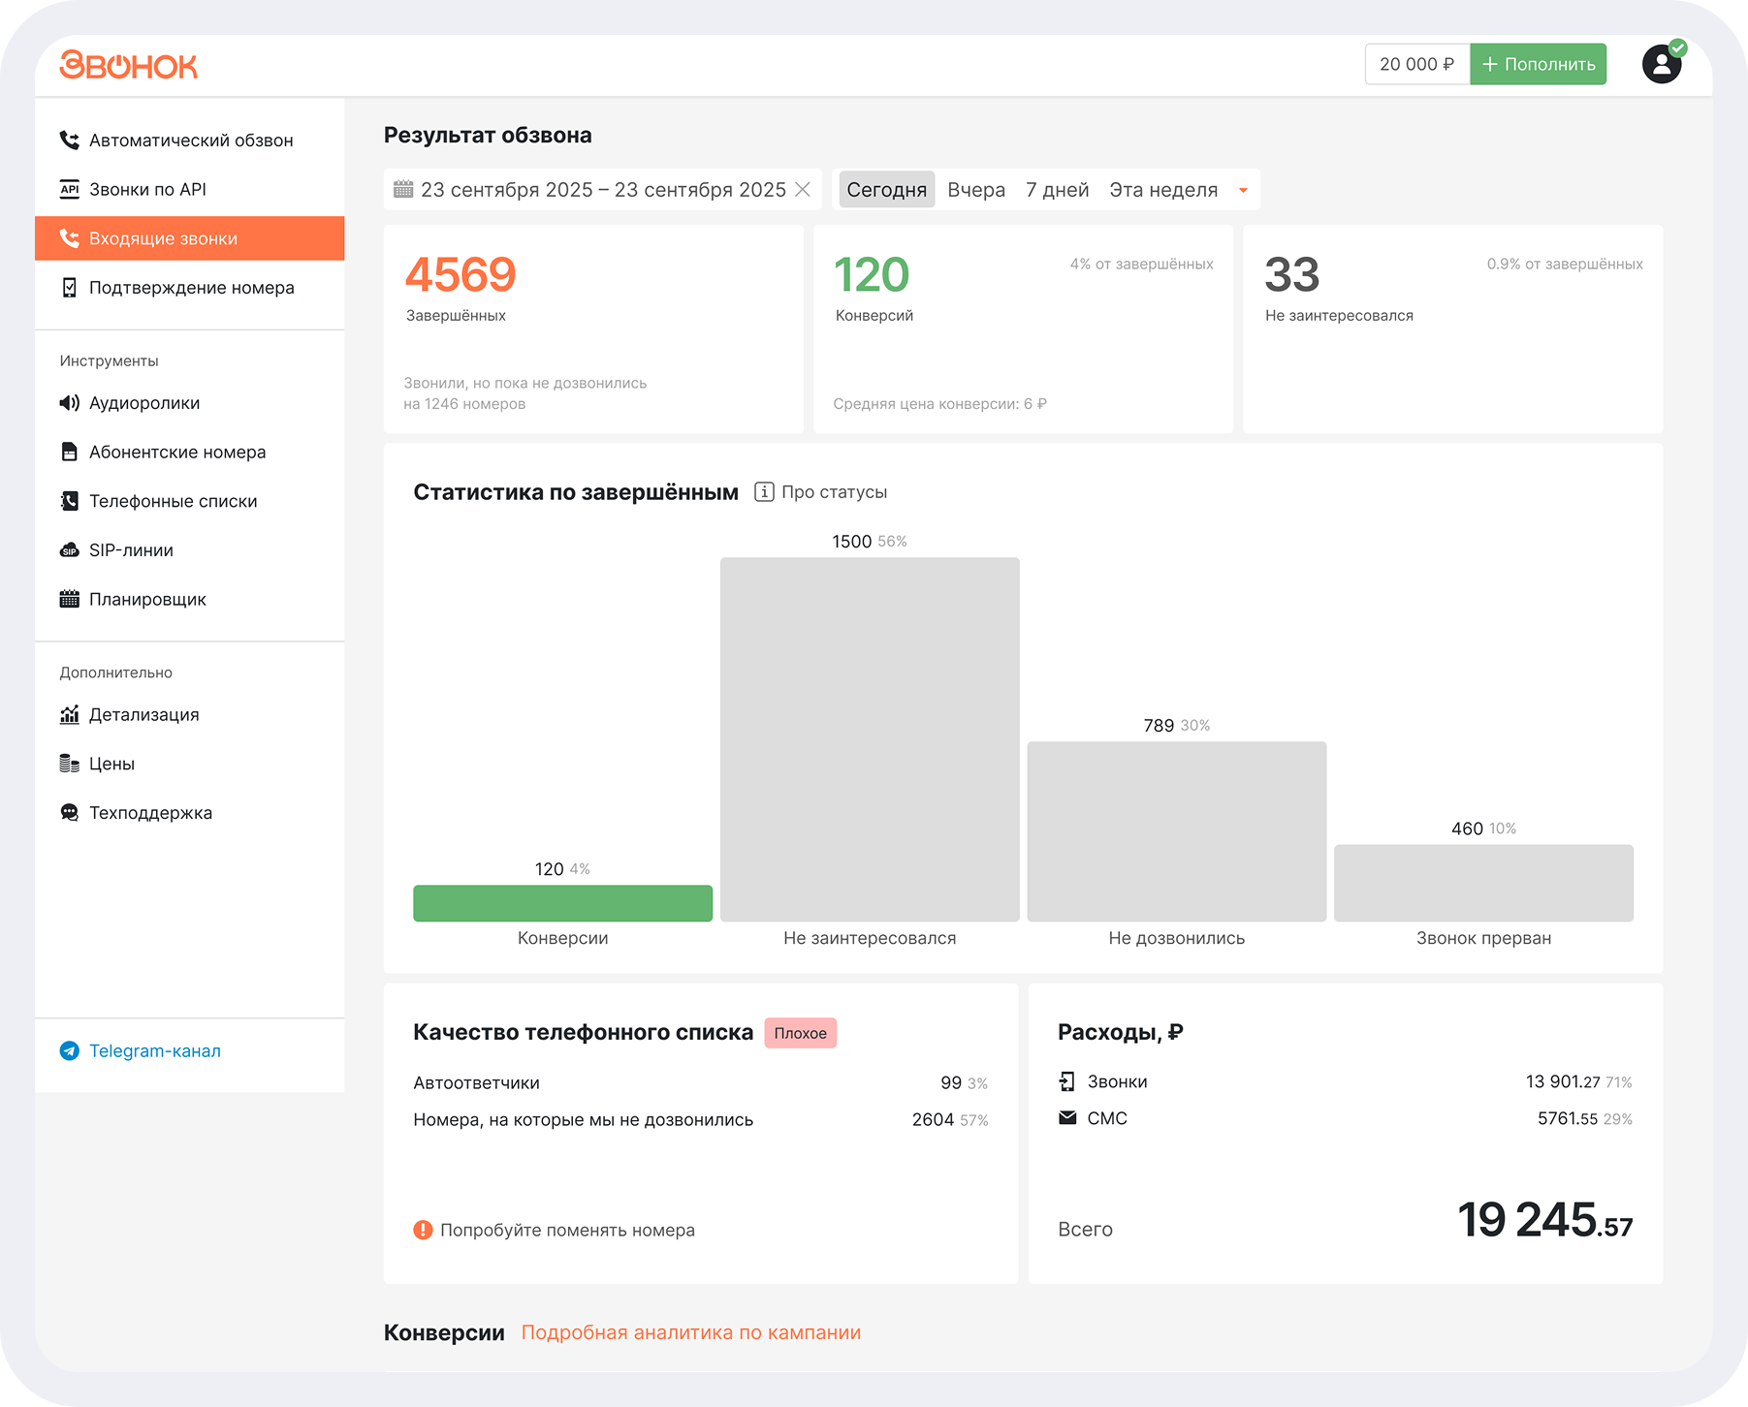Open Детализация page

coord(190,714)
